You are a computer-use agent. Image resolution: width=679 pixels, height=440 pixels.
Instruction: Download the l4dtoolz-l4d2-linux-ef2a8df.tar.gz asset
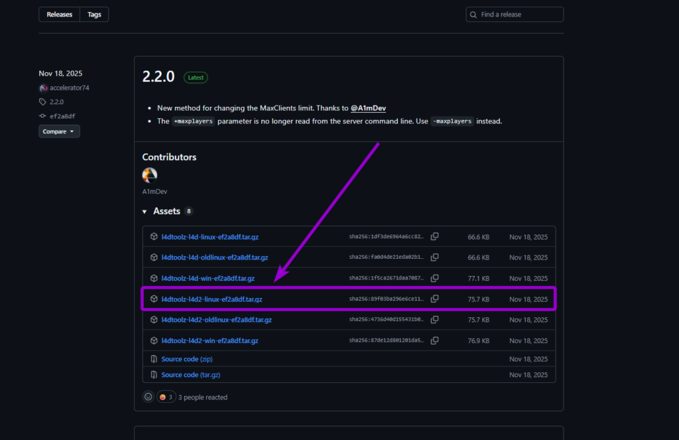click(212, 299)
